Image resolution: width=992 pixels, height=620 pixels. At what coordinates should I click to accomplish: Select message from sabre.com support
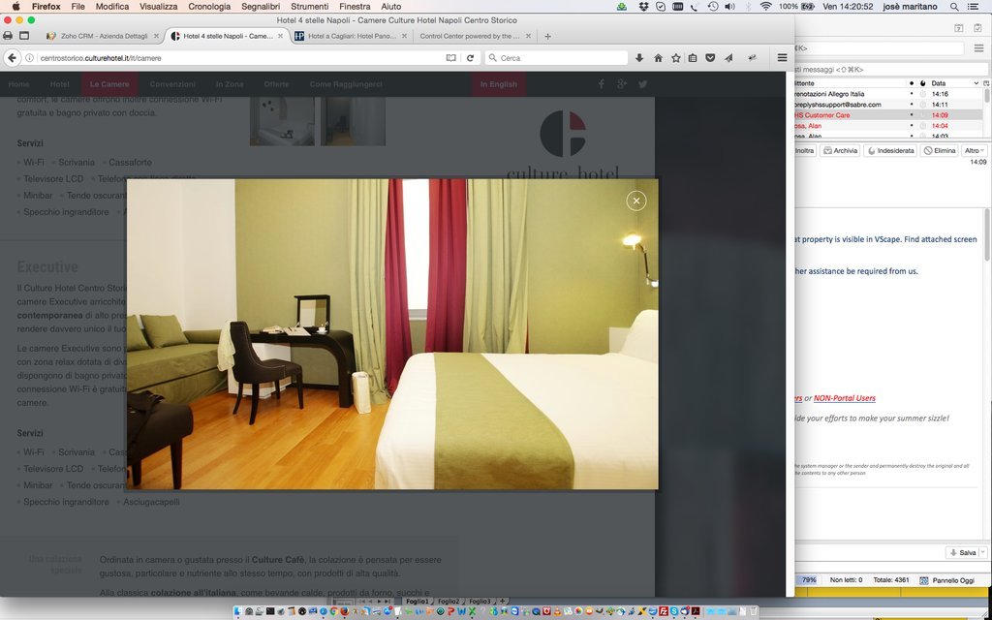pyautogui.click(x=888, y=105)
